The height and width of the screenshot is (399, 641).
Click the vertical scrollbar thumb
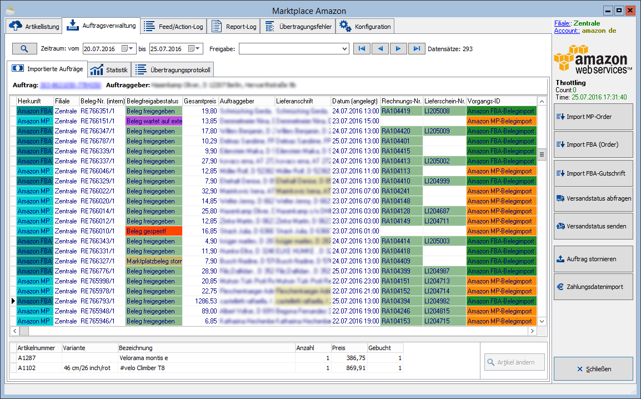542,154
